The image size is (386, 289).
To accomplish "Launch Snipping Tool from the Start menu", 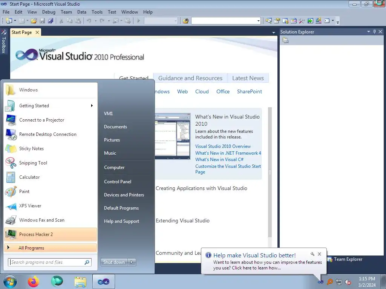I will pos(51,163).
